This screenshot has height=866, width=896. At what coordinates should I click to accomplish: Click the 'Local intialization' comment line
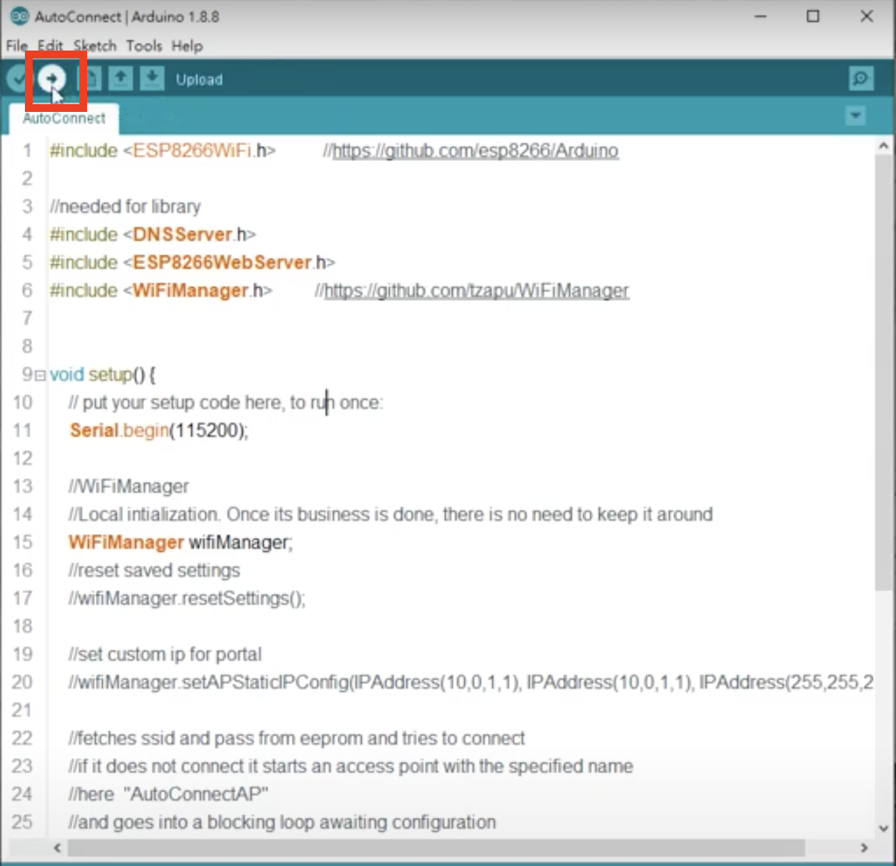click(390, 514)
